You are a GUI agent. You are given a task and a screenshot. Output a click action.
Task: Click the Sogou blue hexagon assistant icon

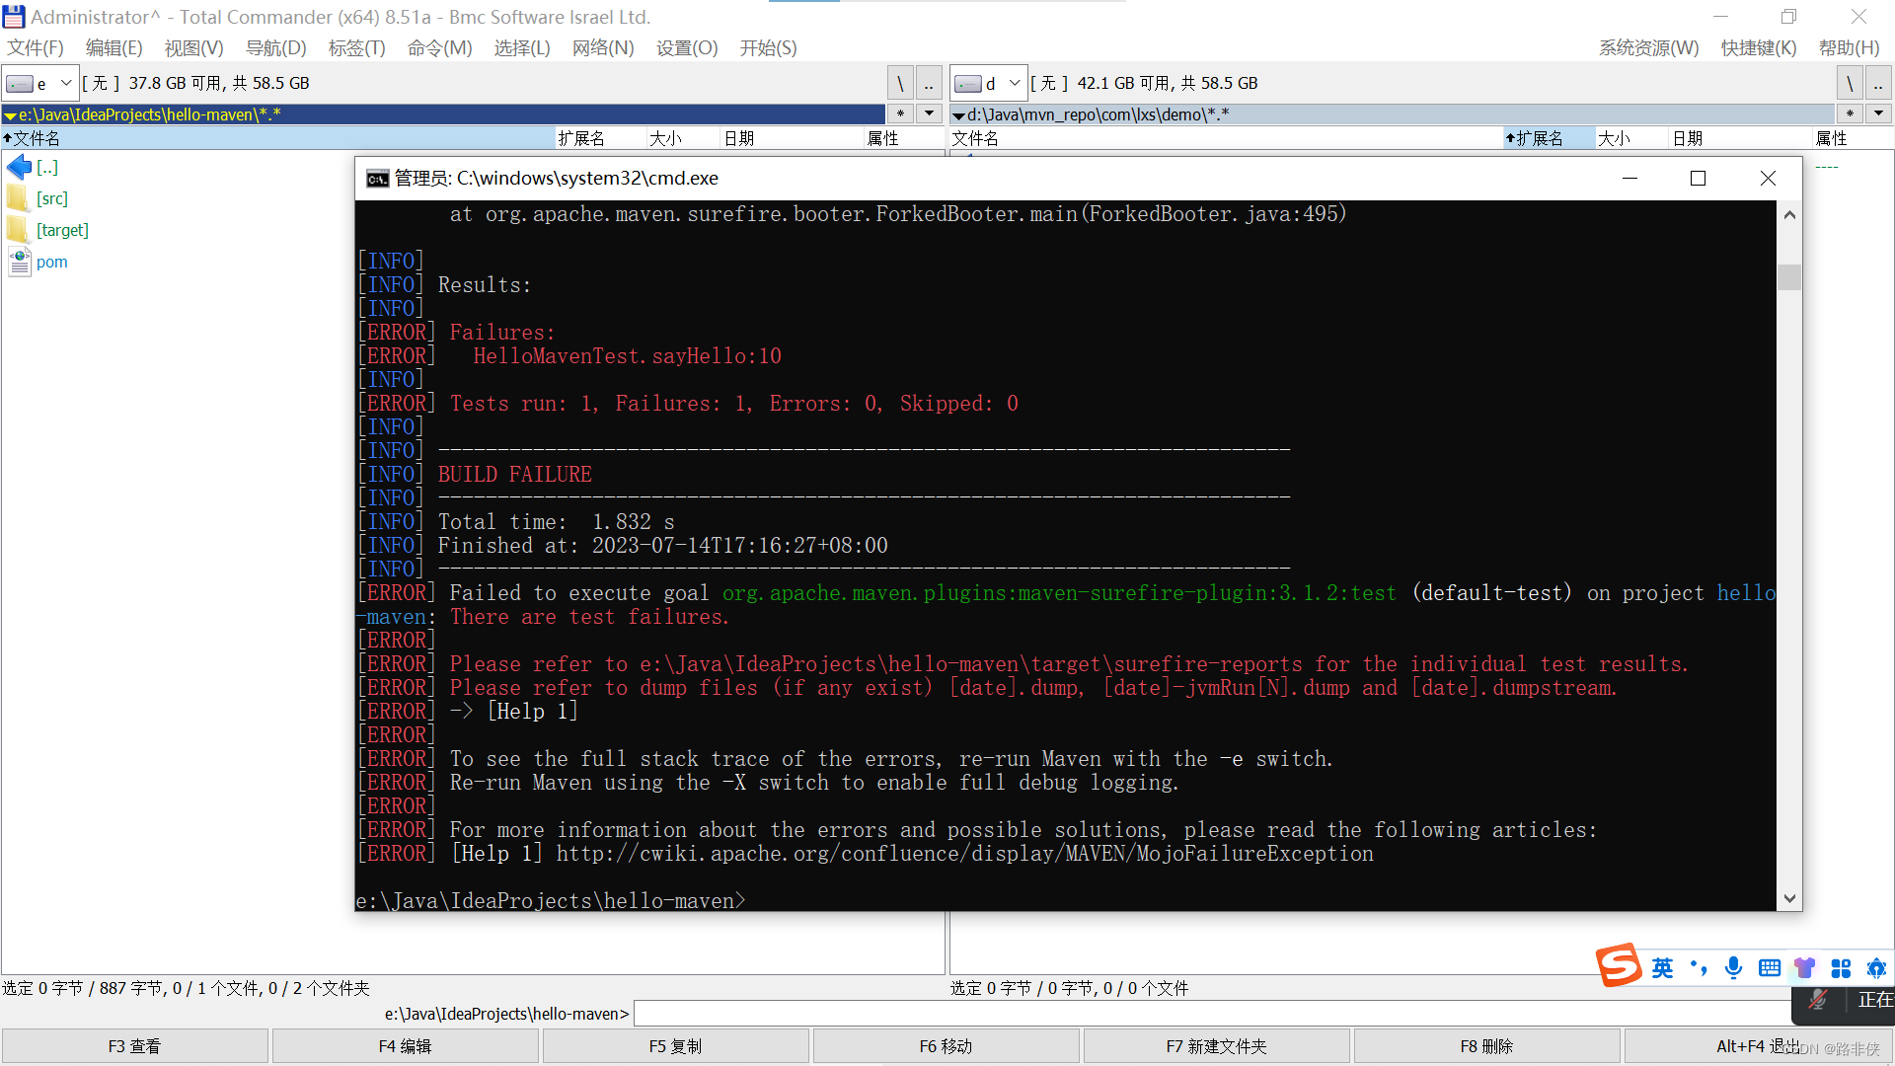(x=1876, y=968)
